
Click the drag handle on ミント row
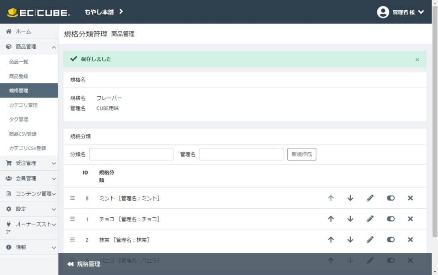(x=72, y=198)
